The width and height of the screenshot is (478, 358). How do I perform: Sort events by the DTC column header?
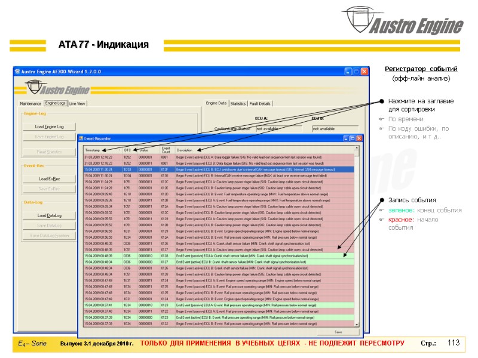point(130,150)
